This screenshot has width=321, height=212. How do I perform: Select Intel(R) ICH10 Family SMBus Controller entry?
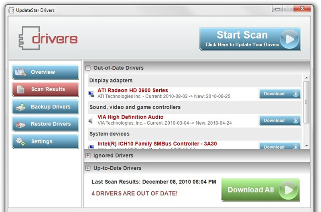[157, 144]
